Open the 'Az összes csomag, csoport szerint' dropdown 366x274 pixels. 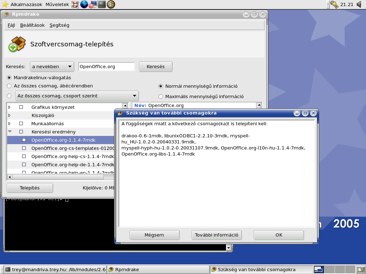coord(77,96)
